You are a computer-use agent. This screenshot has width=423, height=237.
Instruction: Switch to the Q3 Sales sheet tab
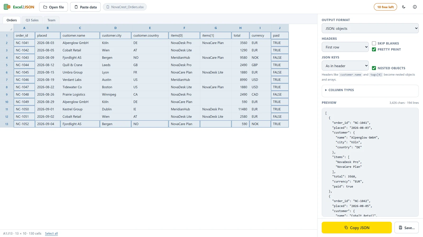point(32,20)
